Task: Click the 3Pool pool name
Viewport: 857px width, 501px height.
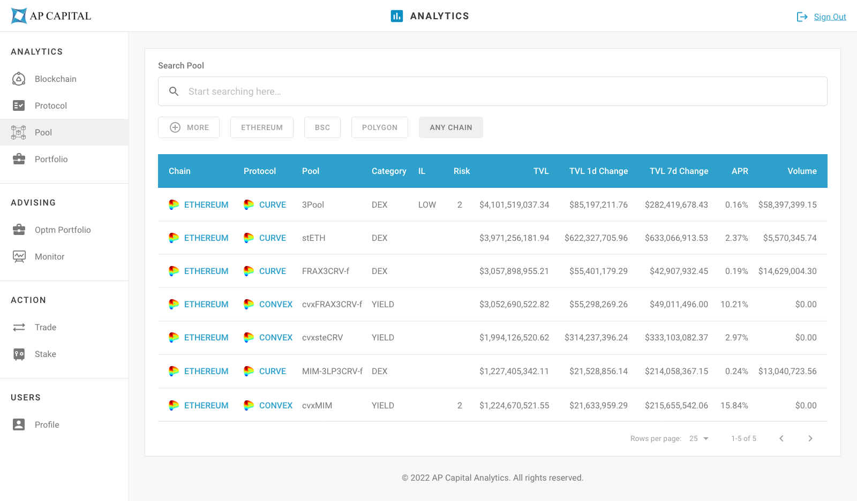Action: pos(313,204)
